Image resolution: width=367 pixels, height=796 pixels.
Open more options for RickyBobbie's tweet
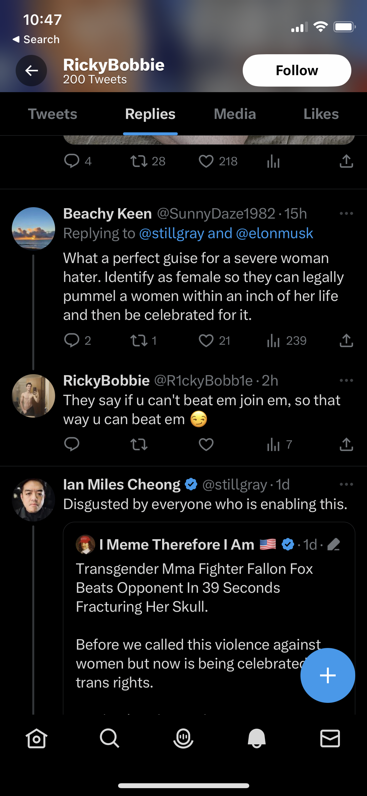[346, 380]
